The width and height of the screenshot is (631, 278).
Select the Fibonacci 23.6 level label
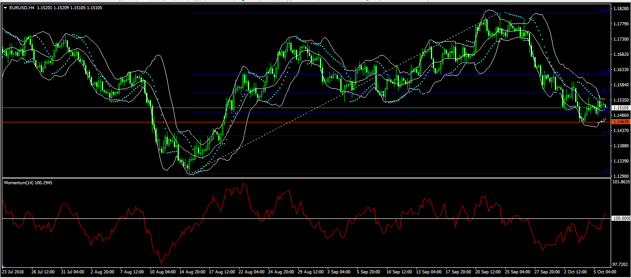pos(605,133)
